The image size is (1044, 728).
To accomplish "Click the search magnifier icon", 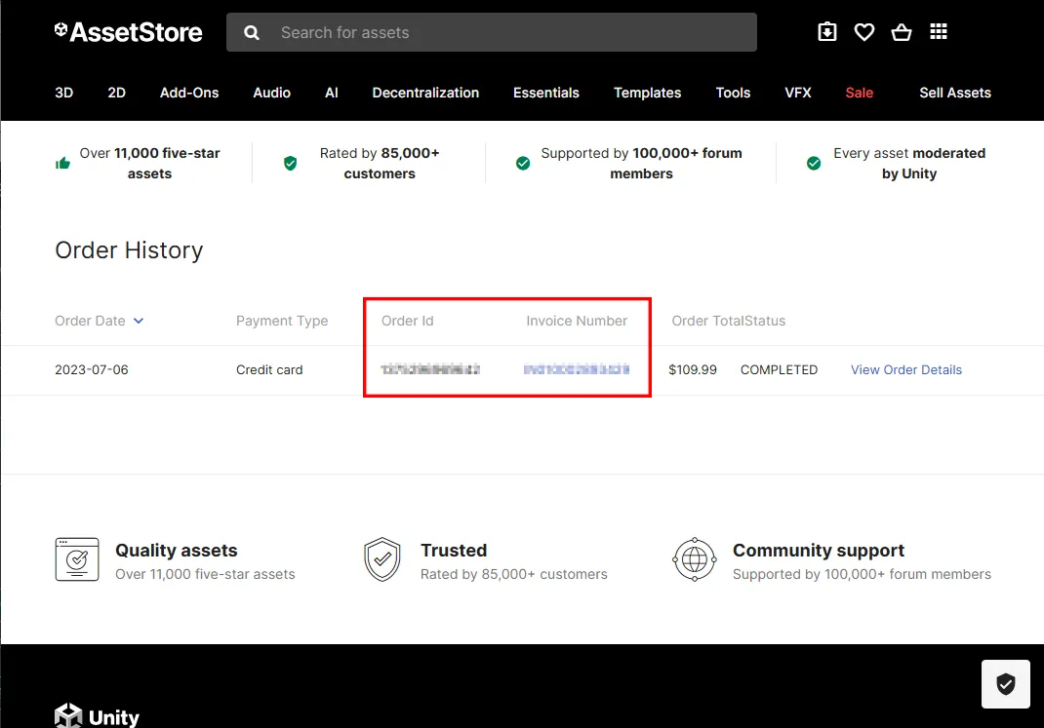I will [x=252, y=32].
